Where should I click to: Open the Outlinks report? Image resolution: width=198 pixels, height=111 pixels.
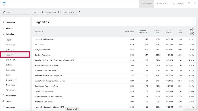[x=9, y=65]
